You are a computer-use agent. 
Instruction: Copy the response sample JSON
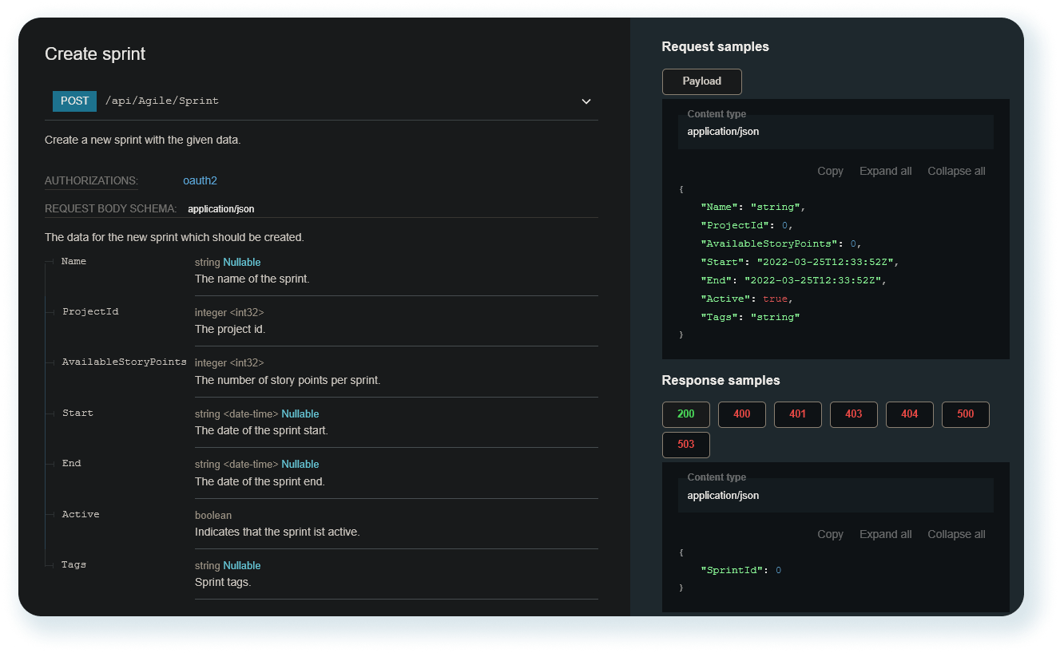click(830, 534)
